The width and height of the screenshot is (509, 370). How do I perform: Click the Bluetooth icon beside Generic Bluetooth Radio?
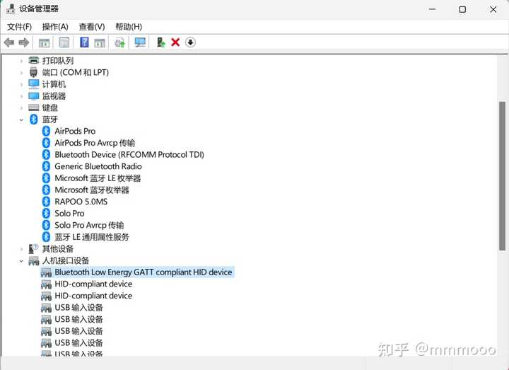pos(46,166)
